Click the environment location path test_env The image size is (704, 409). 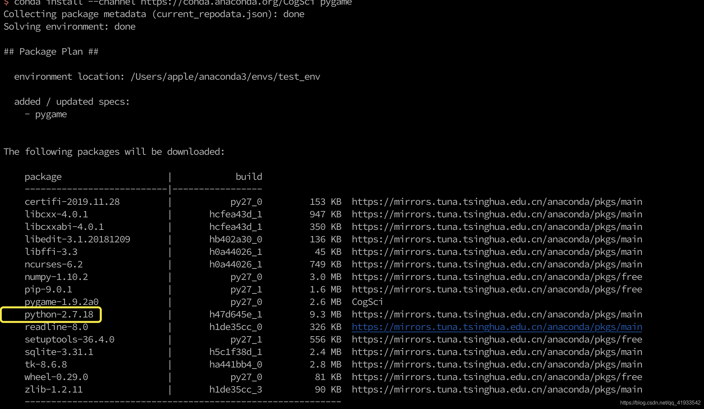pyautogui.click(x=225, y=77)
